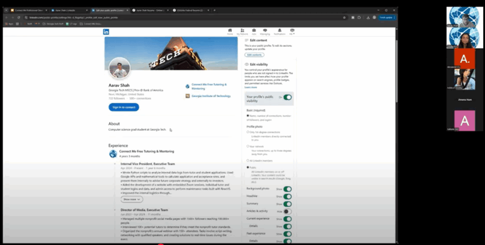Open the GT Logo bookmark
The image size is (485, 245).
(x=72, y=24)
